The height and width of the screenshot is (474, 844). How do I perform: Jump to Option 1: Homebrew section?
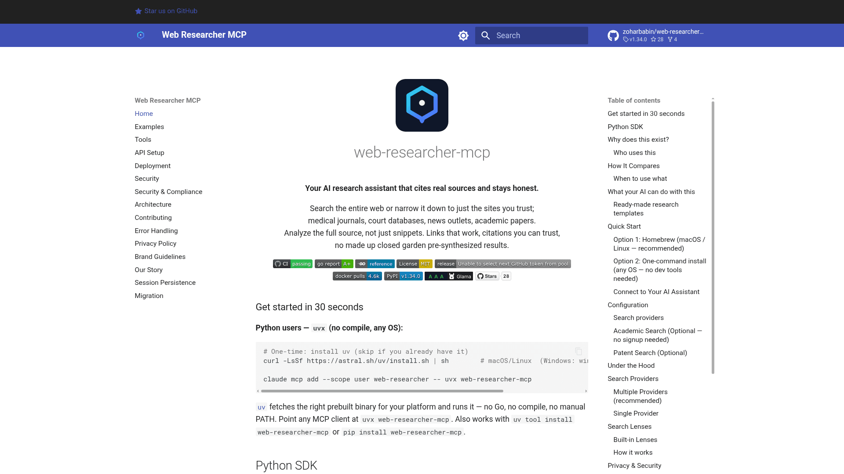659,244
